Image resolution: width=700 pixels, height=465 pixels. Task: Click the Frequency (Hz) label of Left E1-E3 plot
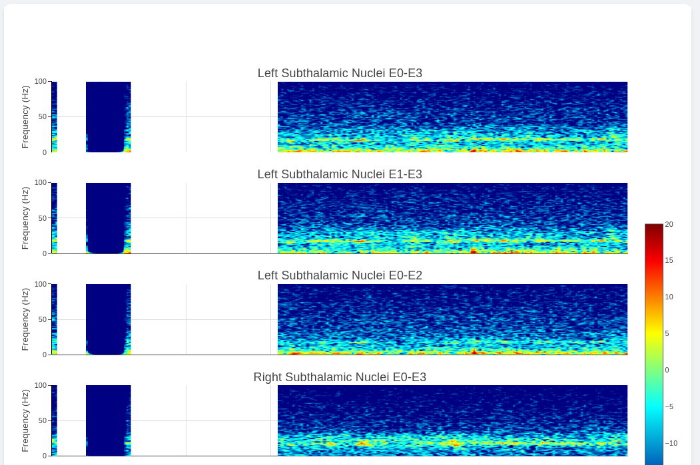click(x=25, y=218)
